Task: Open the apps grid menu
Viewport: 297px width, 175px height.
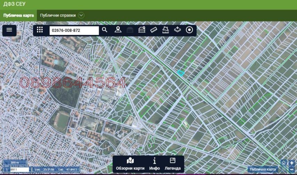Action: coord(40,30)
